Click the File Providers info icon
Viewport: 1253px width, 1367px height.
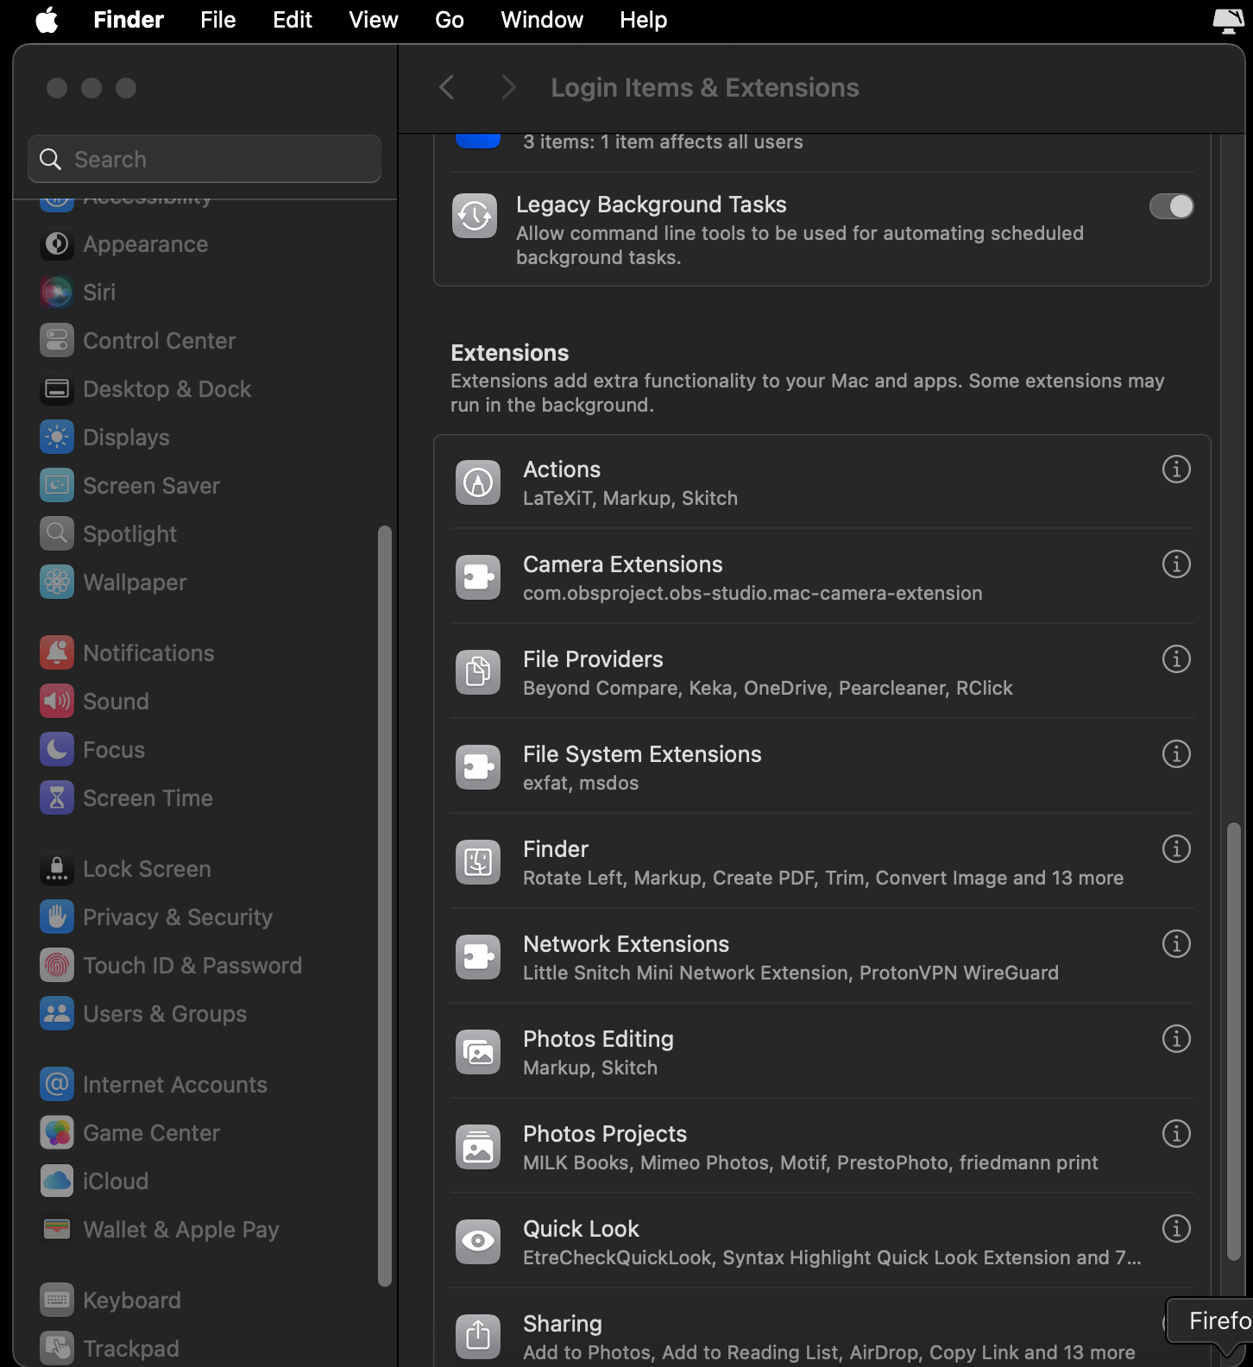click(1175, 659)
